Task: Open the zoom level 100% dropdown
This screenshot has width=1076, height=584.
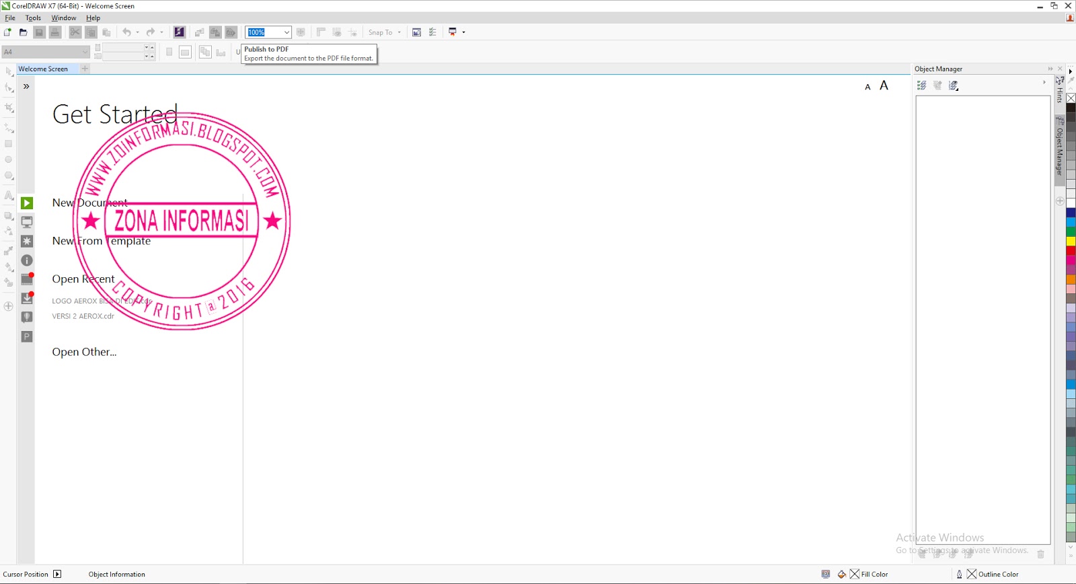Action: (x=286, y=32)
